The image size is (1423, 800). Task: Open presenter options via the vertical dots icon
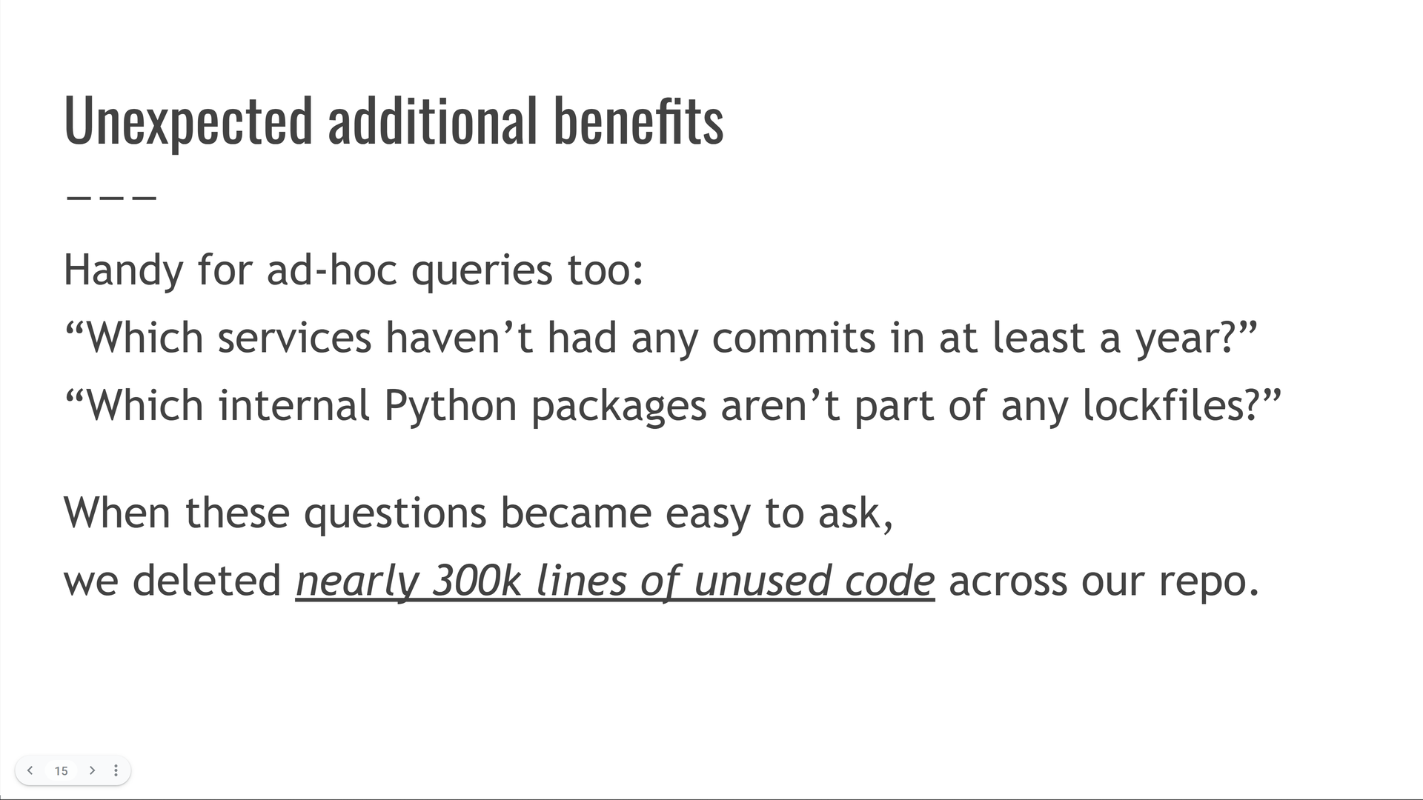116,770
